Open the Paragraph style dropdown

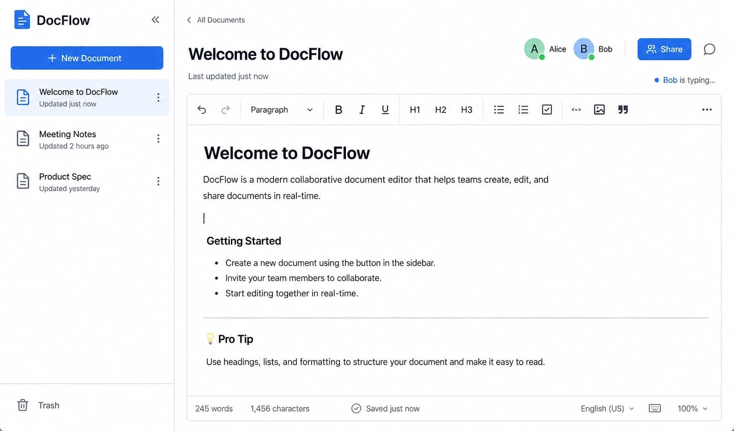tap(281, 109)
